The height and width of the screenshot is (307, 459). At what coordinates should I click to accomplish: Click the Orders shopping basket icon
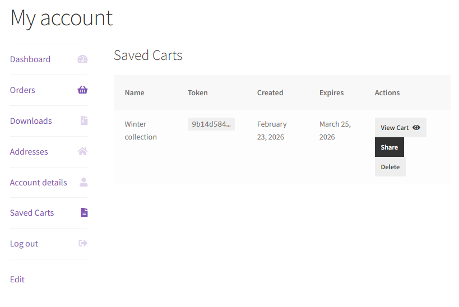(x=82, y=90)
